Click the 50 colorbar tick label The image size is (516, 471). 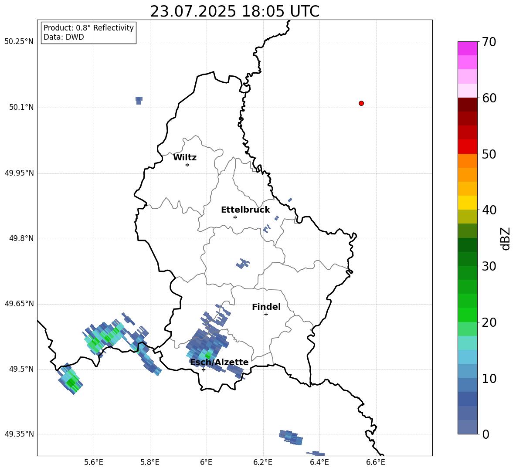tap(489, 154)
